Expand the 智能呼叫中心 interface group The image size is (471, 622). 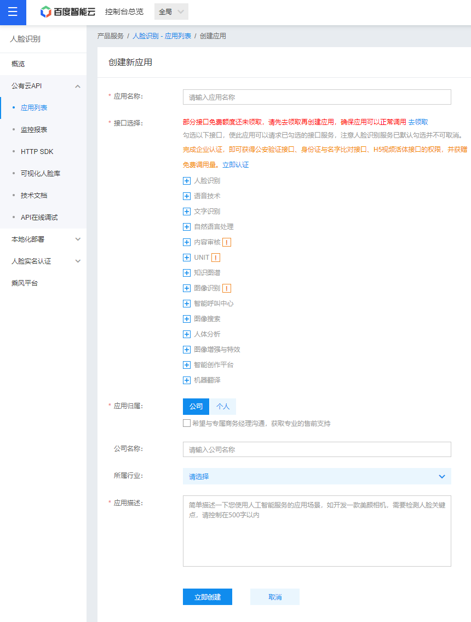point(187,304)
